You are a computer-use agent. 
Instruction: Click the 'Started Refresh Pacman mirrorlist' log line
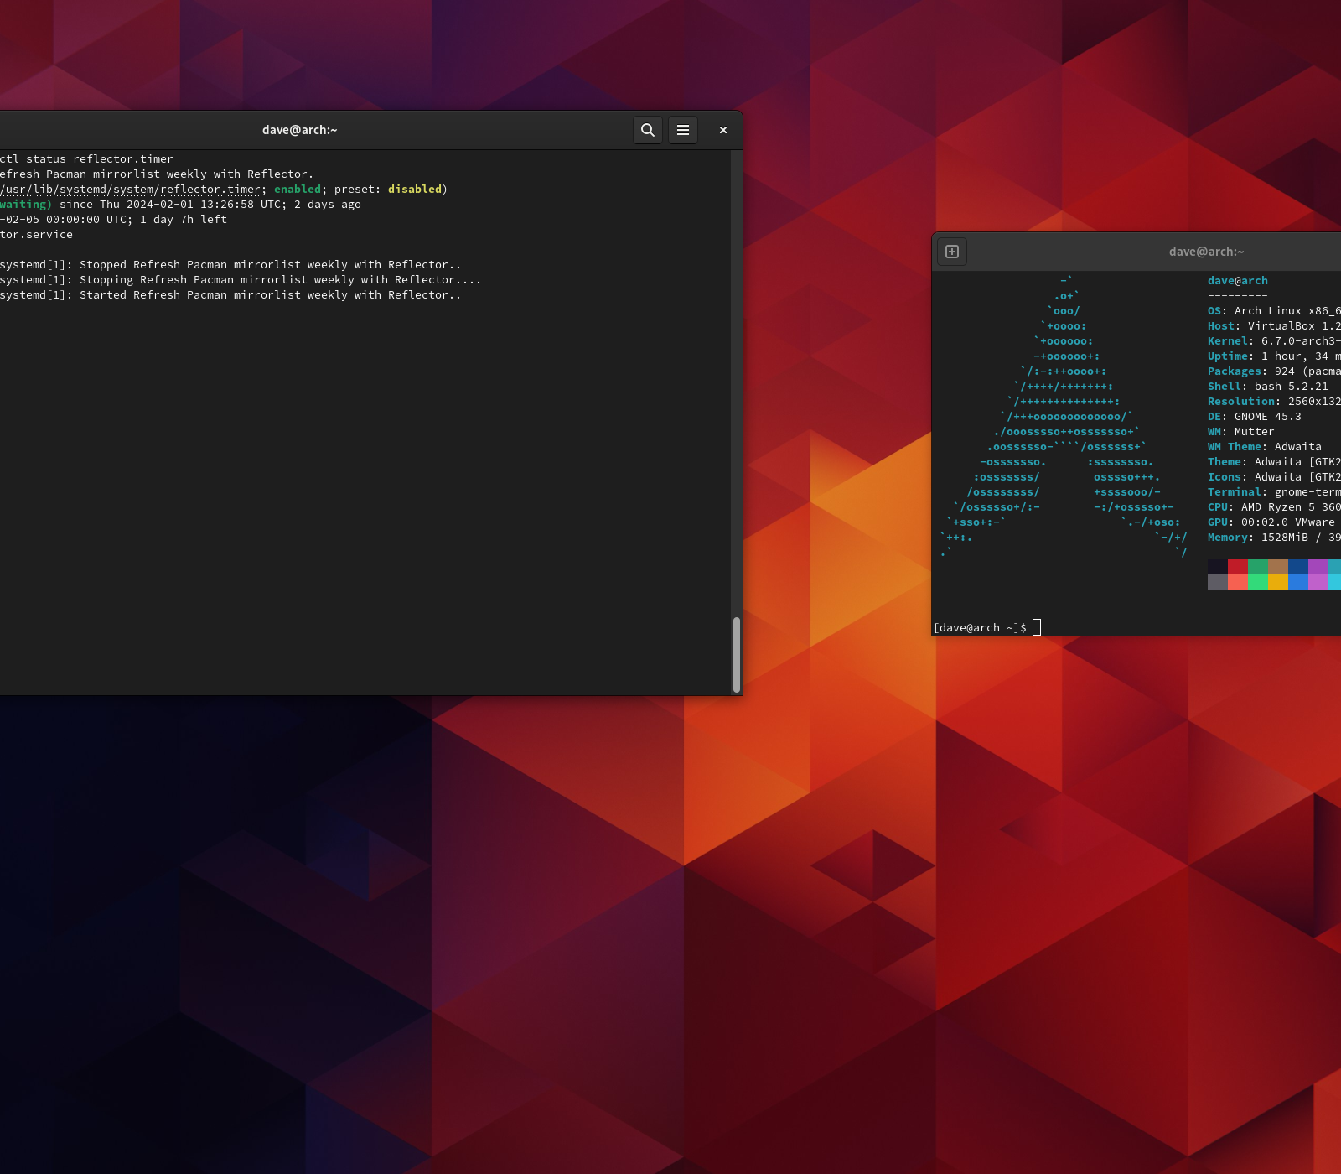click(230, 295)
